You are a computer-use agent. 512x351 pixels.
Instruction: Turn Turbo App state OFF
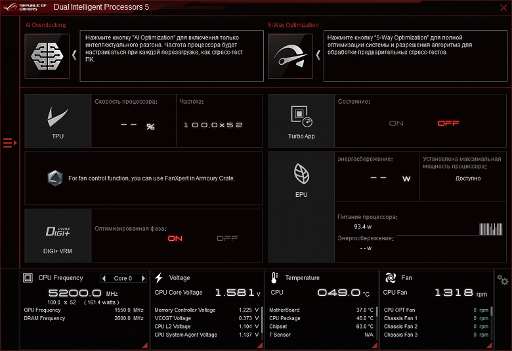pyautogui.click(x=448, y=123)
